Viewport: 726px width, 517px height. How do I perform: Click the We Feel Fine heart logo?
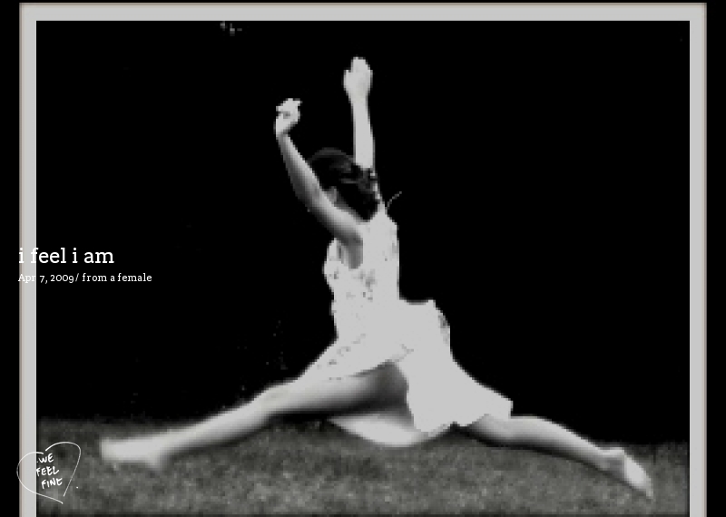click(x=48, y=469)
